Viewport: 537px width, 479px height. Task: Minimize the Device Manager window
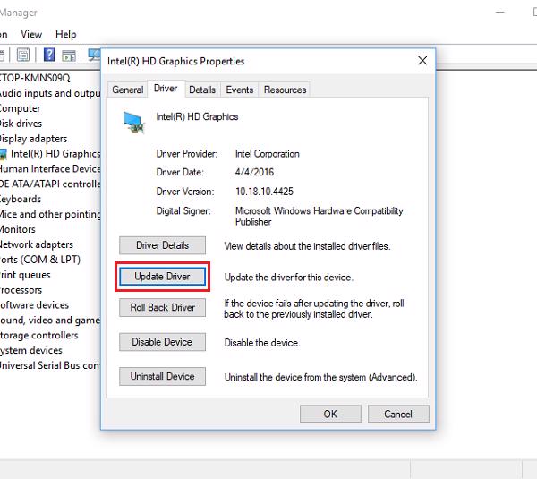(500, 13)
